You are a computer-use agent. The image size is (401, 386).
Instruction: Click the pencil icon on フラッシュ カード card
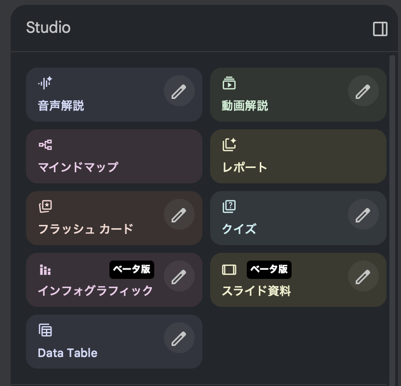[179, 215]
